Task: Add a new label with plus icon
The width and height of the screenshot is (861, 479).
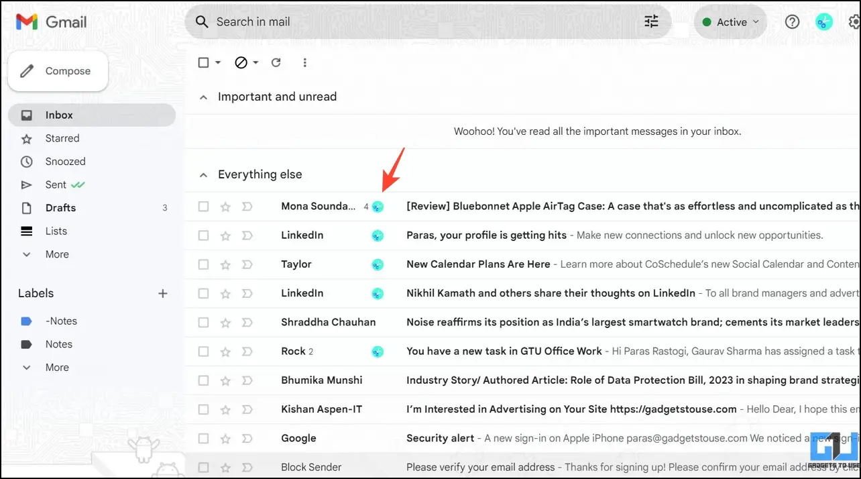Action: (x=162, y=293)
